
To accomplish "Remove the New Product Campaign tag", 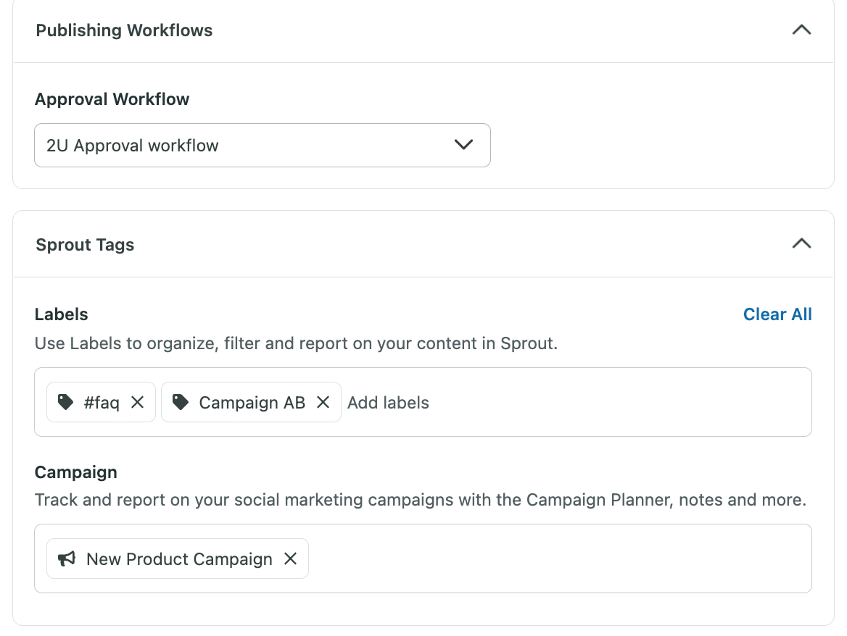I will 290,558.
